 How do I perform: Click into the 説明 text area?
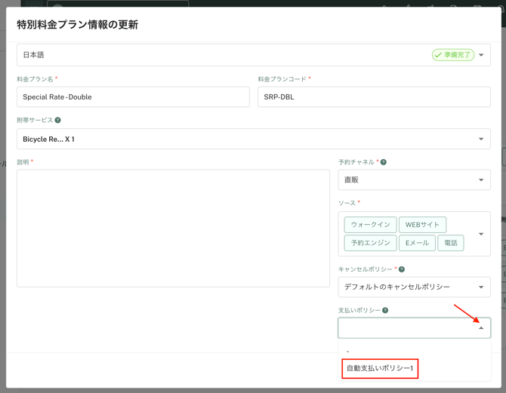173,228
